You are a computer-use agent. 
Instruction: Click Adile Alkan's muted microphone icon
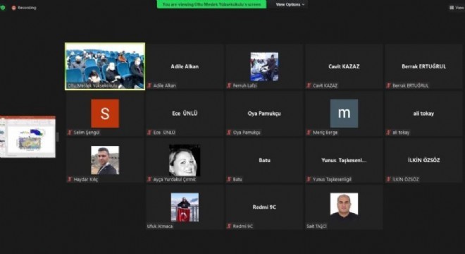tap(149, 85)
